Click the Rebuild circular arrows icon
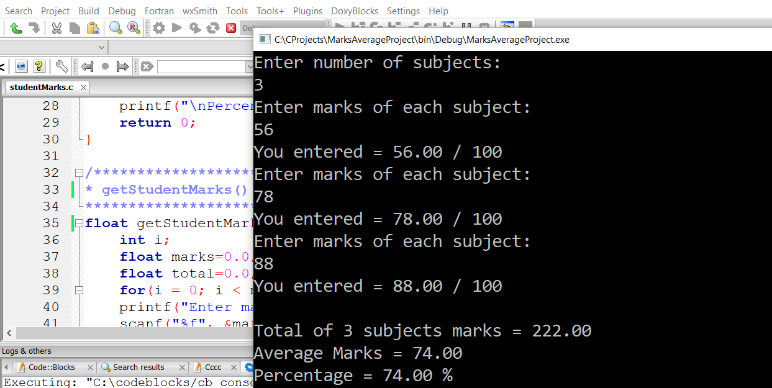Screen dimensions: 772x388 click(x=213, y=28)
